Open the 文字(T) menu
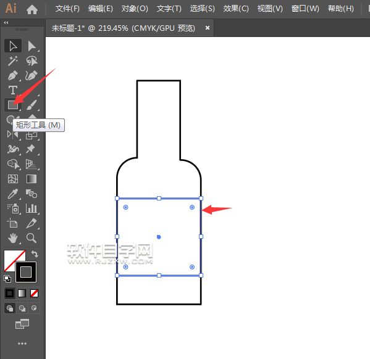The width and height of the screenshot is (370, 359). [x=169, y=9]
